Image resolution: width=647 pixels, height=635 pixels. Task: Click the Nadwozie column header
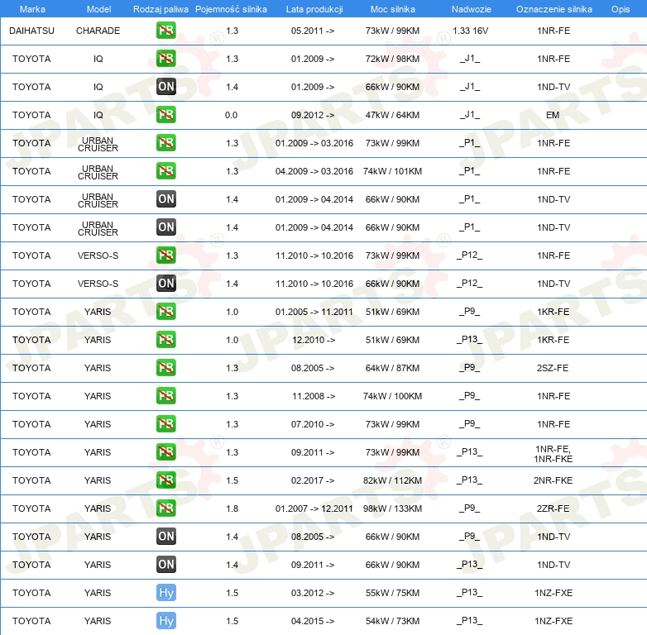pos(472,9)
